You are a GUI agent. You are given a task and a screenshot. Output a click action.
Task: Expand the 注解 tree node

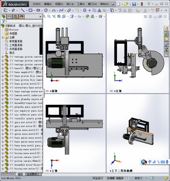pyautogui.click(x=3, y=38)
